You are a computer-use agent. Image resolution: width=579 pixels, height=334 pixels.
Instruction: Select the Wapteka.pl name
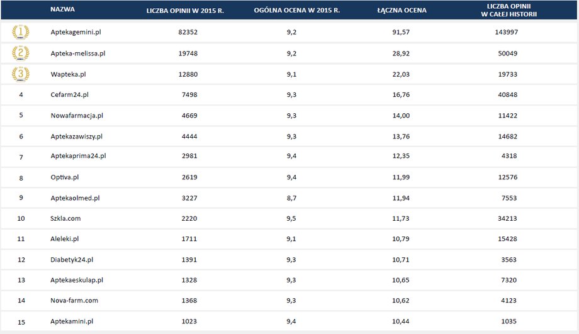[x=69, y=75]
